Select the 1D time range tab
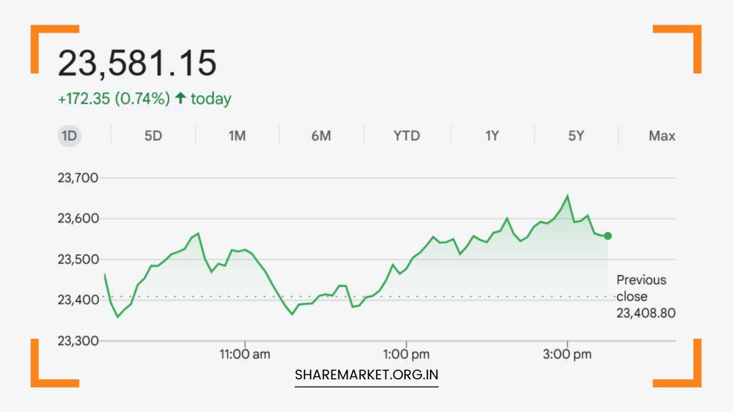This screenshot has height=412, width=733. coord(69,136)
